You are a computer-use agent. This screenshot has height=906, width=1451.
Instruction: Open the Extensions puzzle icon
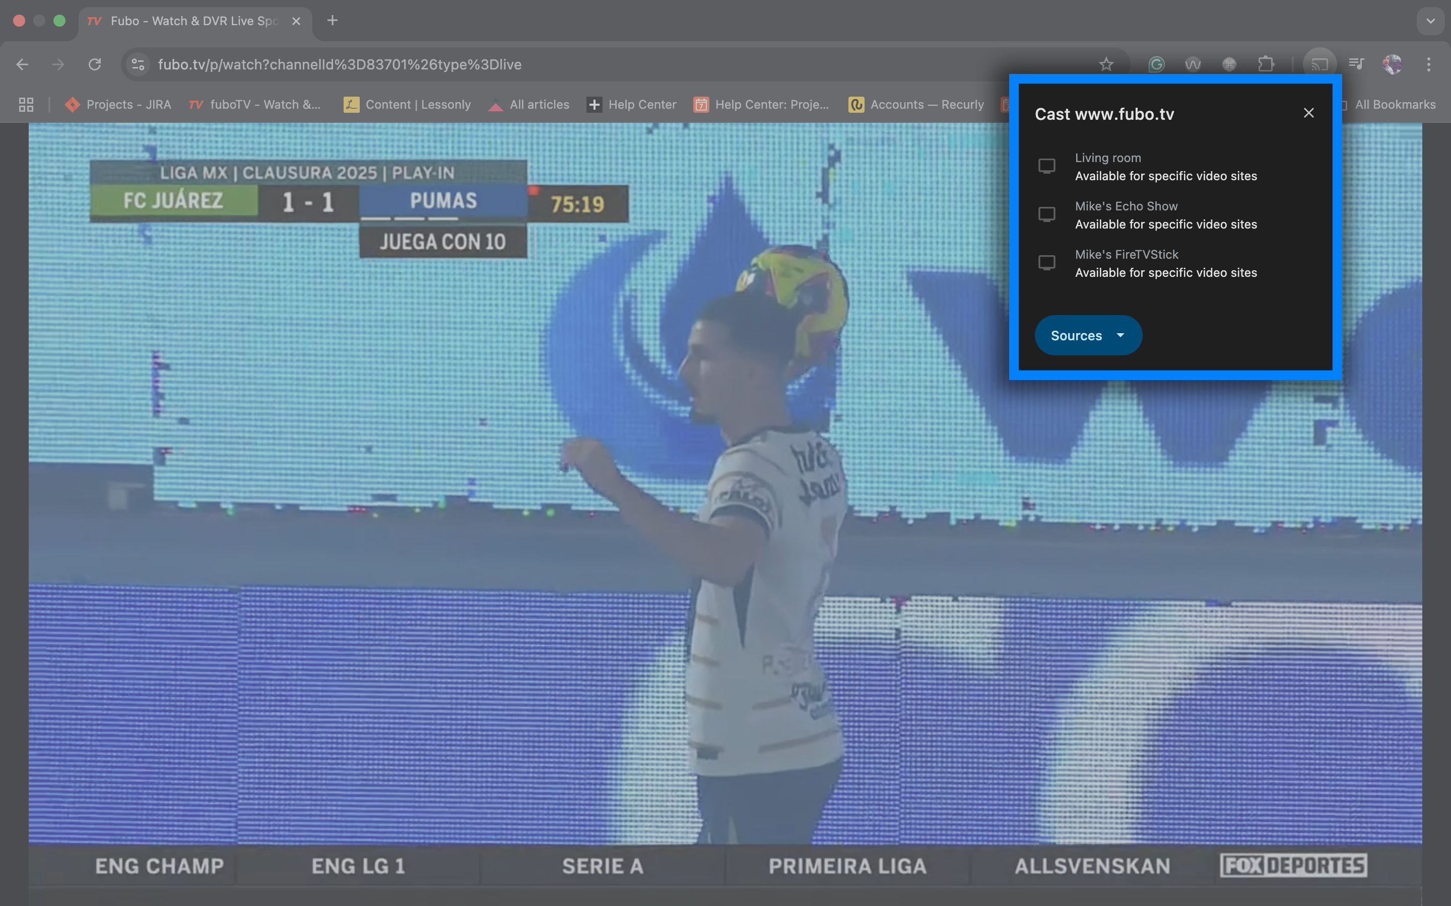pos(1266,64)
